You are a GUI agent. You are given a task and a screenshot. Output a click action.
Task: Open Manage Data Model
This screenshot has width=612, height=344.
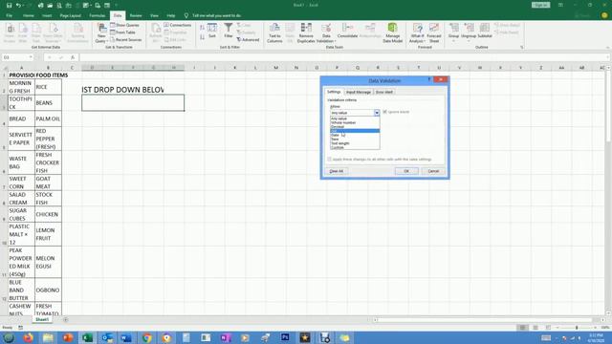(x=393, y=32)
